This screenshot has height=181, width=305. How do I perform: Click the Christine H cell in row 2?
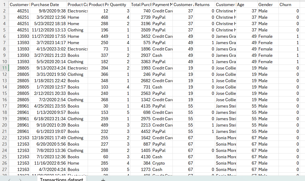[x=226, y=11]
